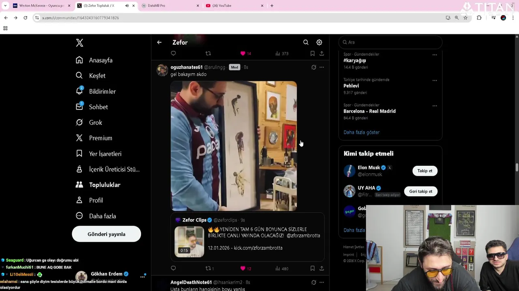Bookmark oguzhanates61 post

312,268
